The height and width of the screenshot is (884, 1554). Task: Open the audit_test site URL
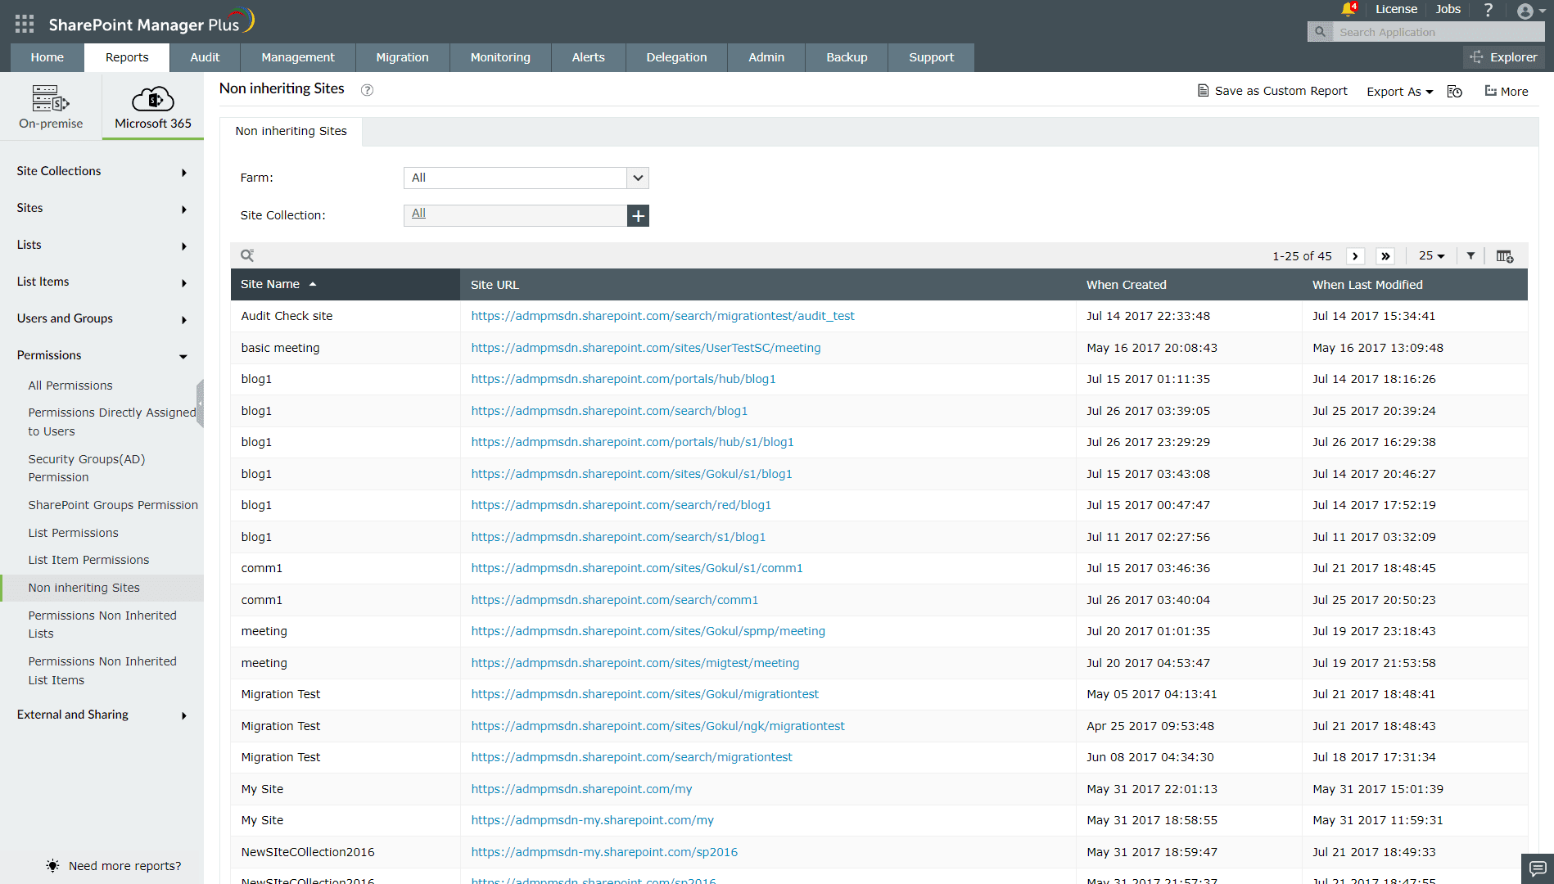(662, 316)
